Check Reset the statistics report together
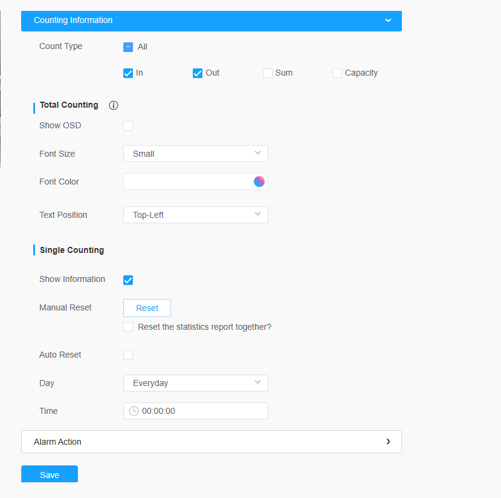Screen dimensions: 501x498 pos(128,327)
